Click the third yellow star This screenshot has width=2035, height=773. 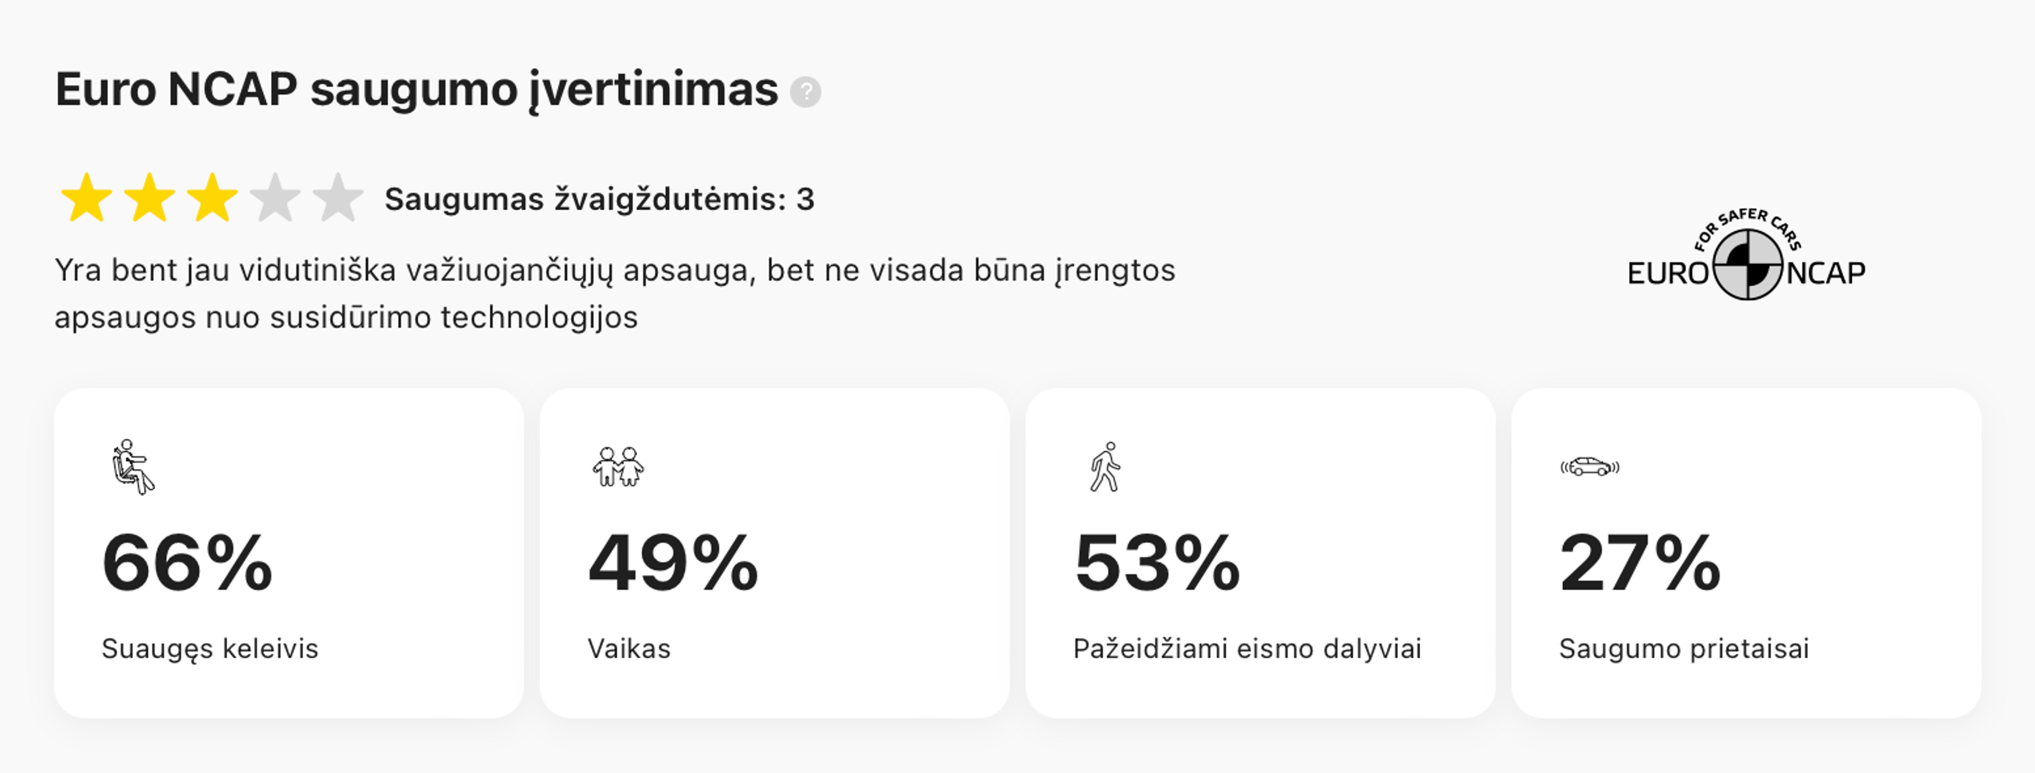(212, 198)
